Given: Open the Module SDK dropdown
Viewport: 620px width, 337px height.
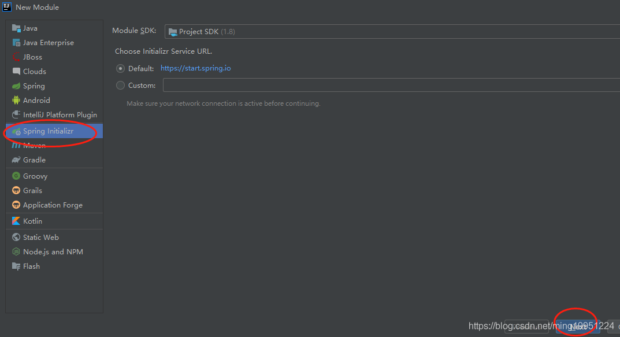Looking at the screenshot, I should pyautogui.click(x=392, y=31).
